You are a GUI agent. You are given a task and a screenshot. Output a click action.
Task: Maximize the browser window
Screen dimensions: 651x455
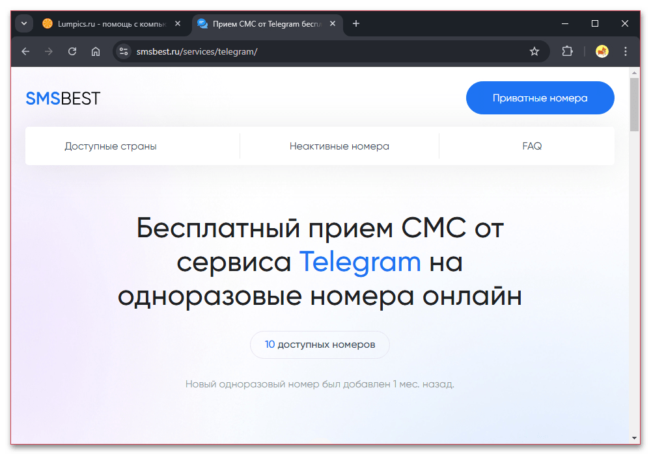click(595, 23)
